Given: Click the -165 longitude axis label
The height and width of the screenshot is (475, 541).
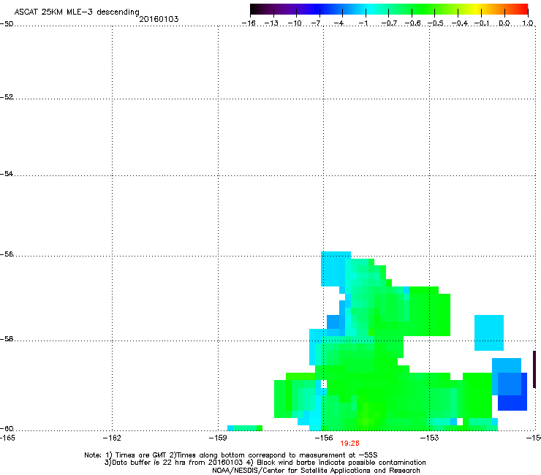Looking at the screenshot, I should coord(7,438).
